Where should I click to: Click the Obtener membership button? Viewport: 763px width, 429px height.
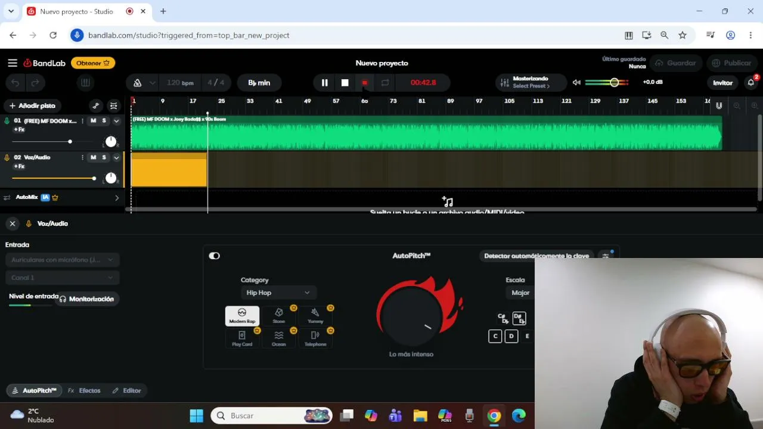point(93,63)
